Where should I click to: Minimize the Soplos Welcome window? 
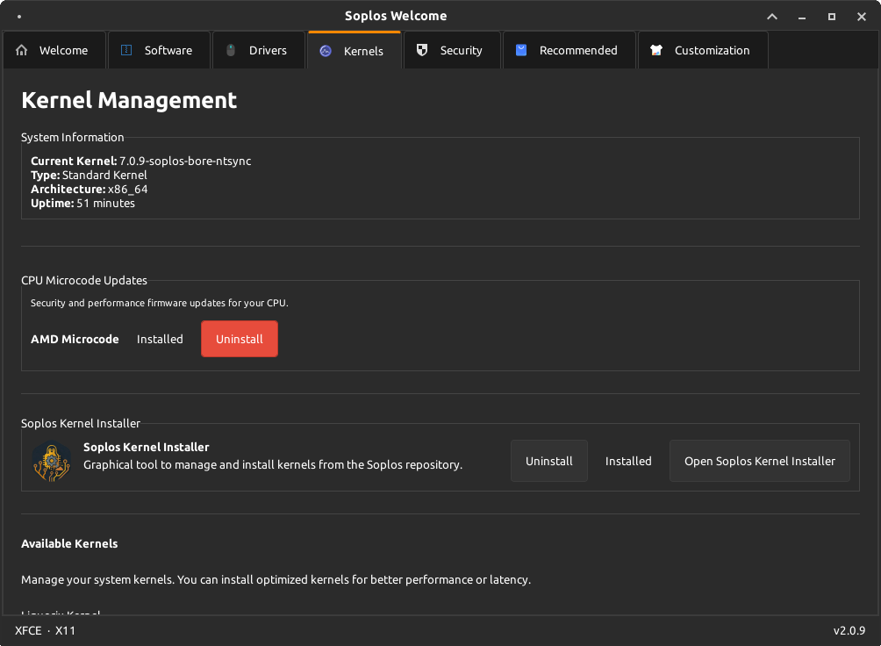(802, 17)
